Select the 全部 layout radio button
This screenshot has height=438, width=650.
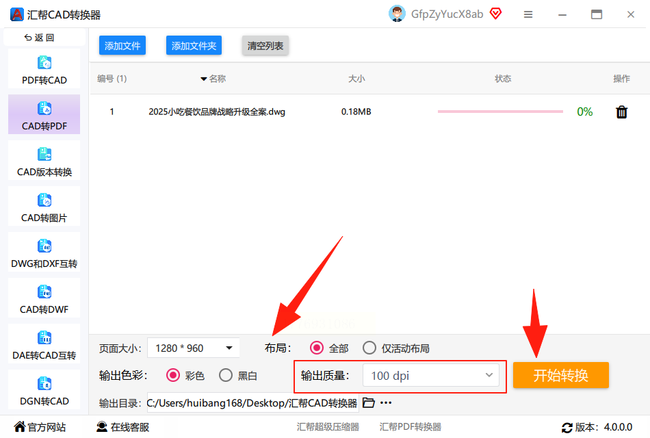coord(317,348)
